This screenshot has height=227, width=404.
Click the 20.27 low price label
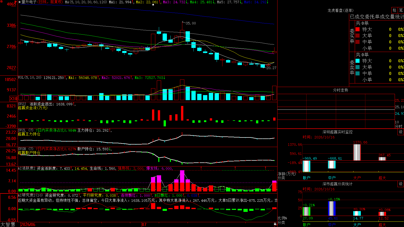(271, 68)
